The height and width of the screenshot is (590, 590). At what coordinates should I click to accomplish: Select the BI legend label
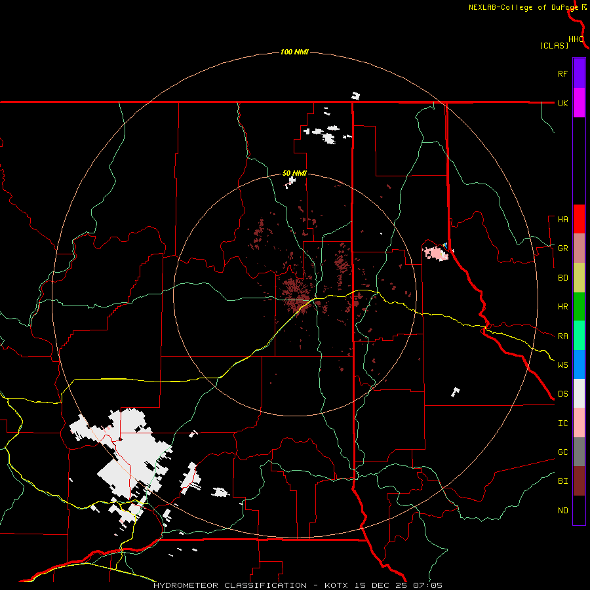pyautogui.click(x=562, y=481)
